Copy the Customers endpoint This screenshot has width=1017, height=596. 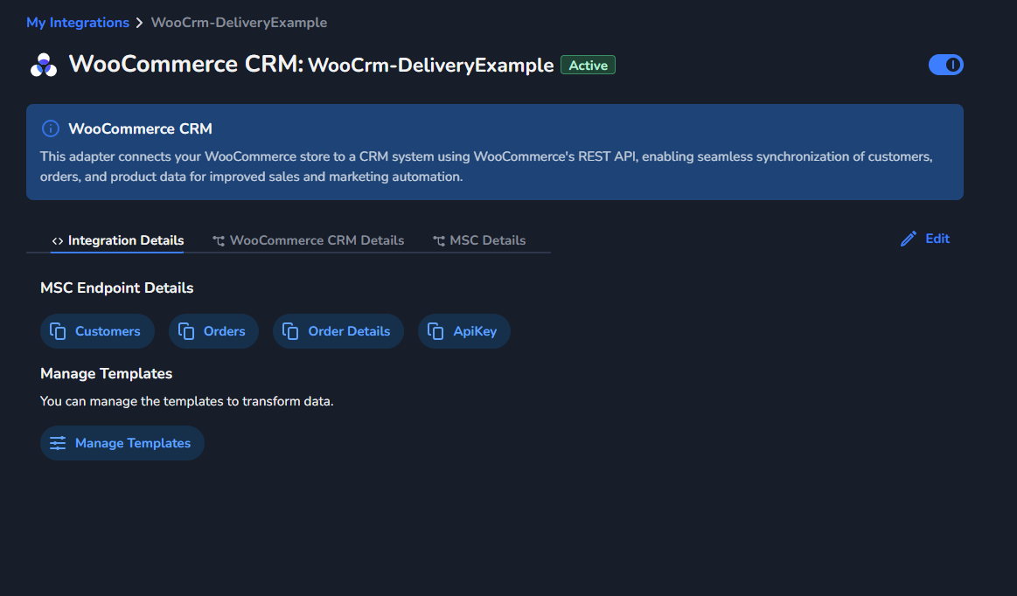pos(97,331)
